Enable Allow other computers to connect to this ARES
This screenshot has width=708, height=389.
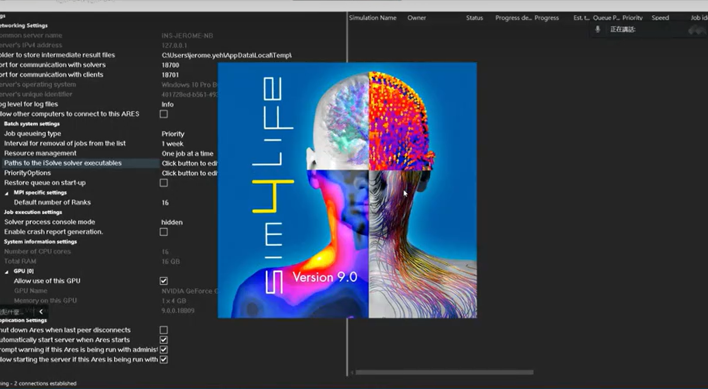click(164, 114)
